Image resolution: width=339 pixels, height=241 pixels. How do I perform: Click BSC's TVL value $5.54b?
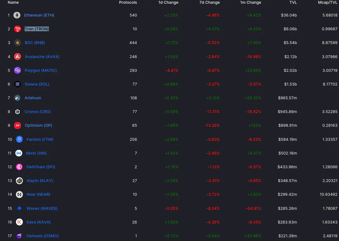[290, 43]
